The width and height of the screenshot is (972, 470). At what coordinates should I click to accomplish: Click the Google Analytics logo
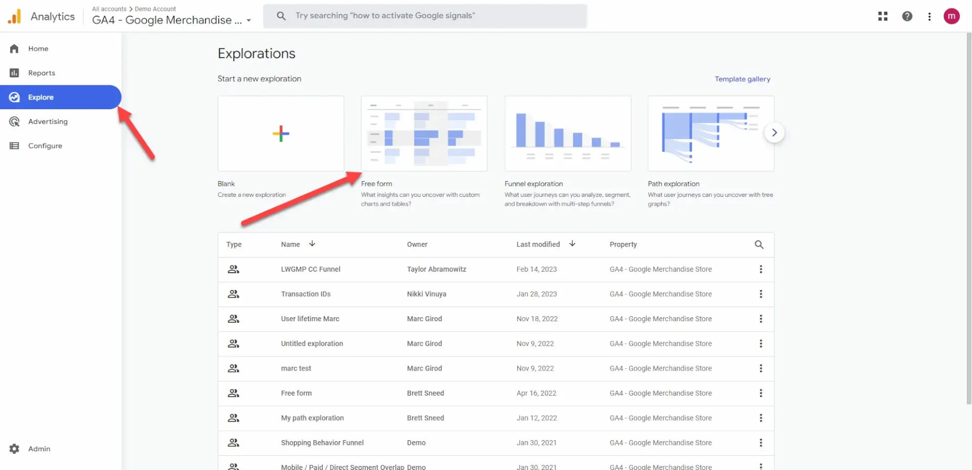[x=14, y=16]
